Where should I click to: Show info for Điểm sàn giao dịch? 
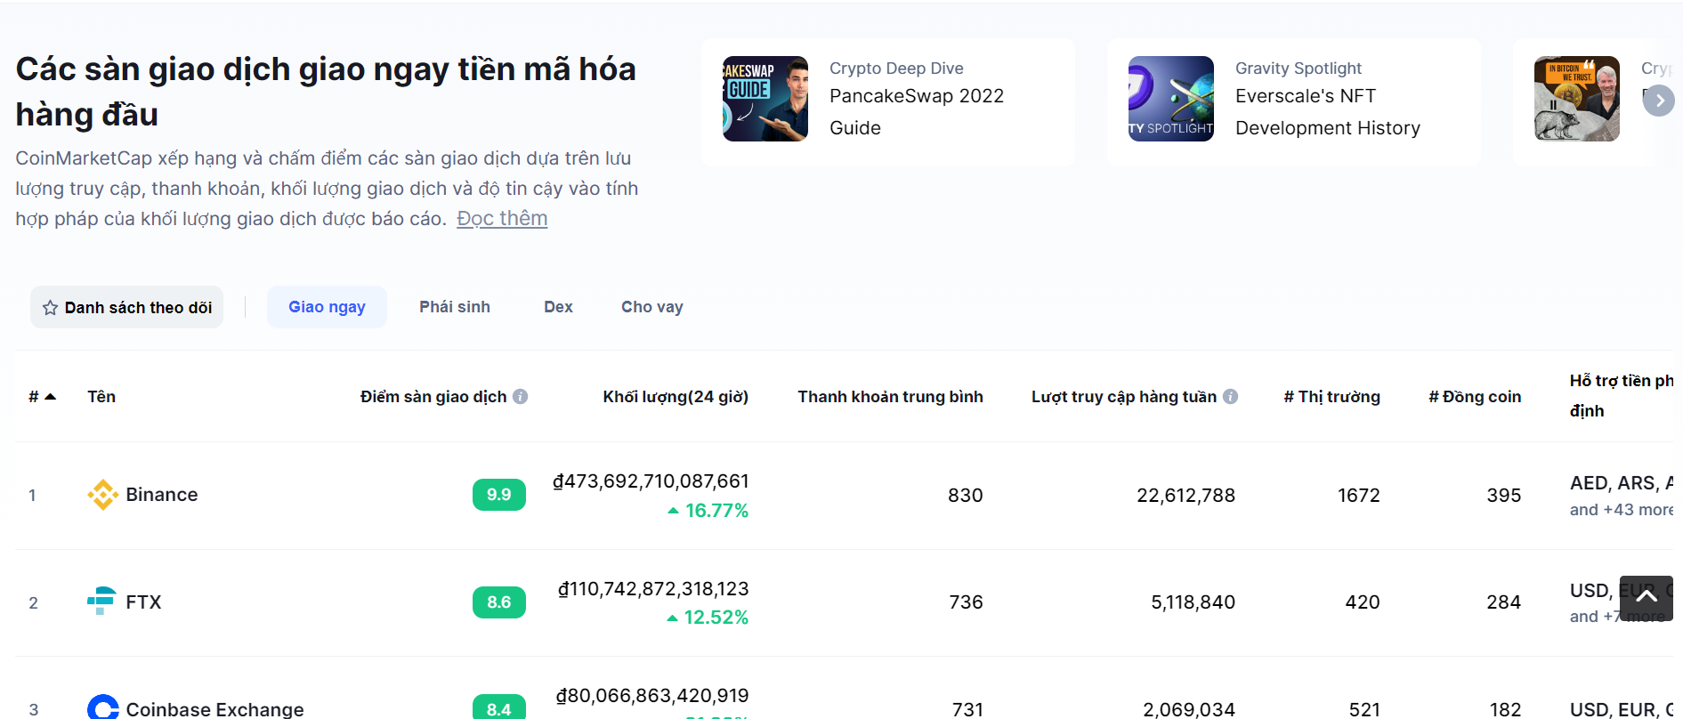(521, 397)
